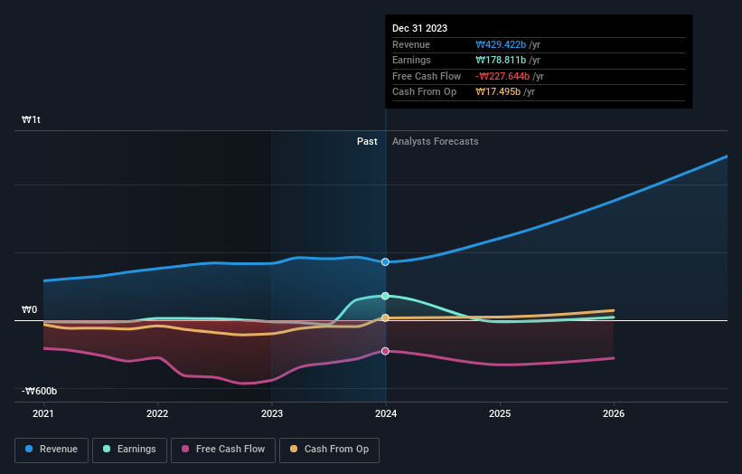Click the 2023 x-axis label
742x474 pixels.
click(x=272, y=413)
